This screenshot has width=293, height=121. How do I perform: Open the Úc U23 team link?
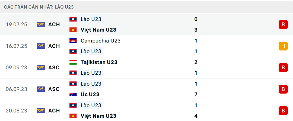point(90,94)
